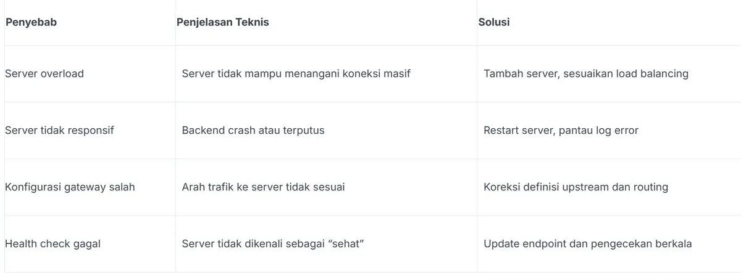This screenshot has width=741, height=273.
Task: Select the Server overload cell
Action: pyautogui.click(x=90, y=73)
